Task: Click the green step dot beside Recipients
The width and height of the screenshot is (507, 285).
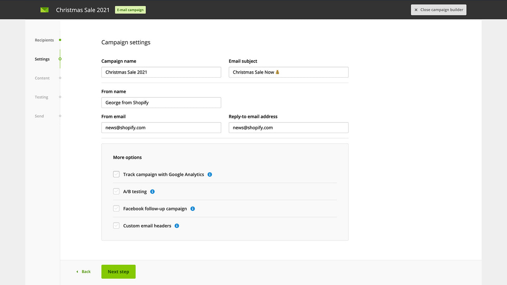Action: tap(60, 40)
